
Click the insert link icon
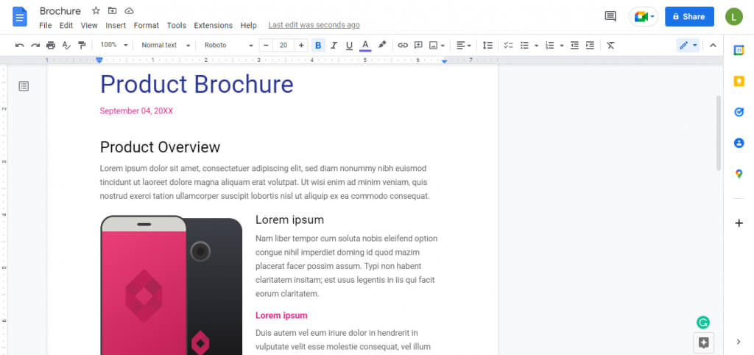pyautogui.click(x=403, y=46)
